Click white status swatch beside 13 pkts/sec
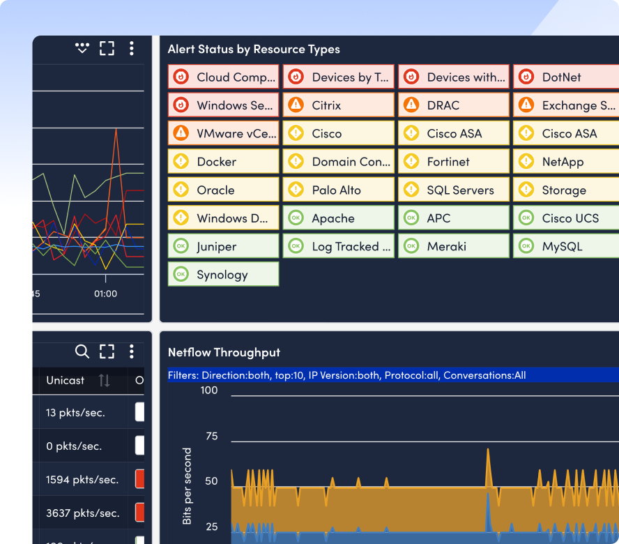 pyautogui.click(x=139, y=412)
